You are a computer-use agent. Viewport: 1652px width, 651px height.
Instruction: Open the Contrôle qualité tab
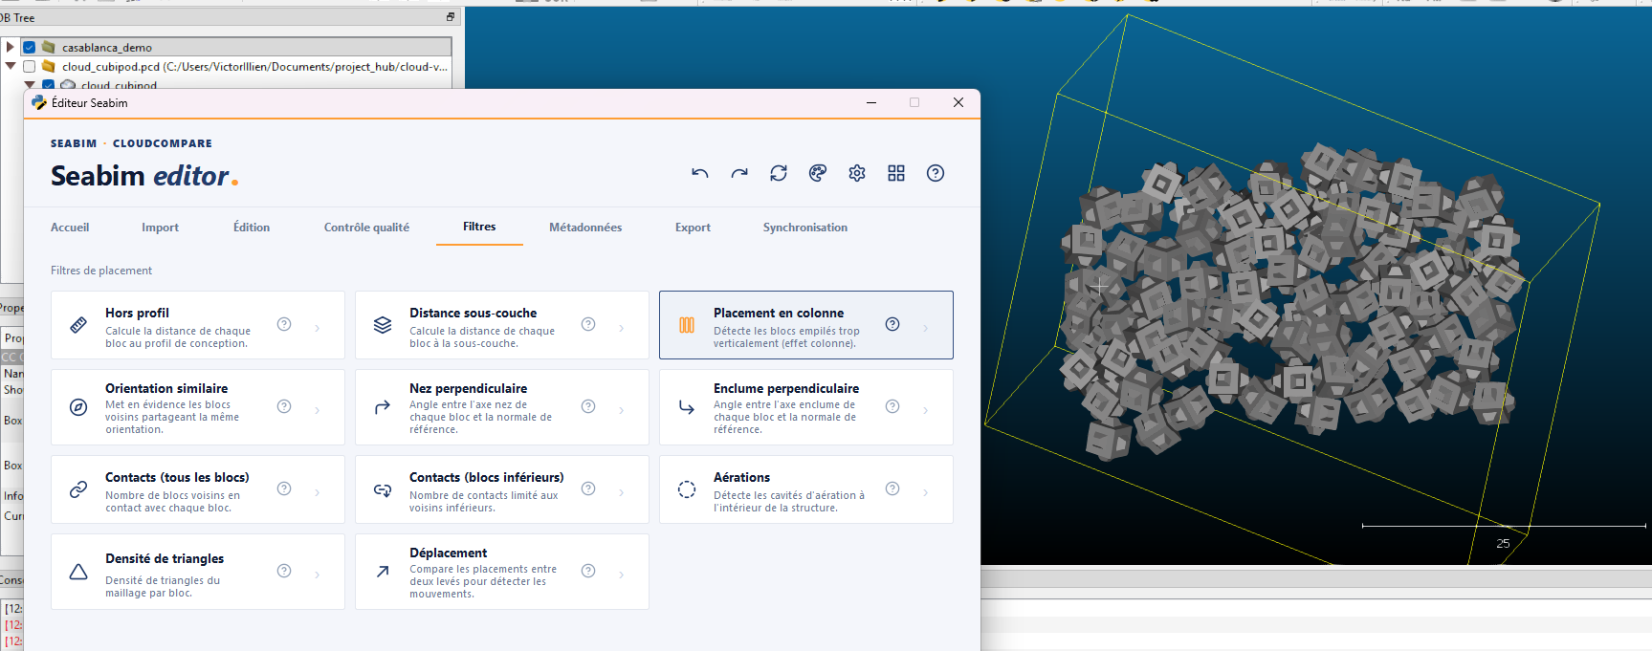(366, 228)
